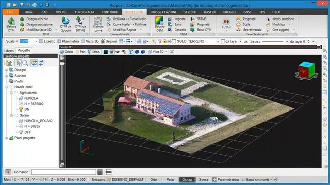Open the Georeferenzia tool
330x185 pixels.
click(x=249, y=30)
